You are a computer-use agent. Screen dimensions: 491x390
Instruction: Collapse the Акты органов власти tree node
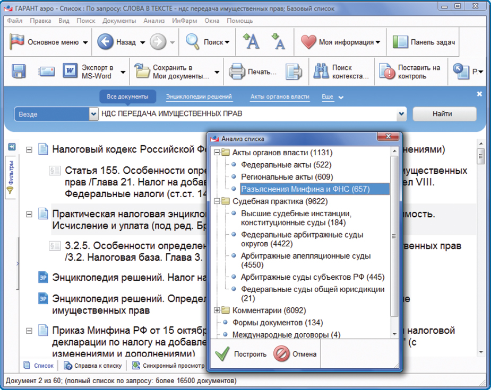(x=217, y=153)
